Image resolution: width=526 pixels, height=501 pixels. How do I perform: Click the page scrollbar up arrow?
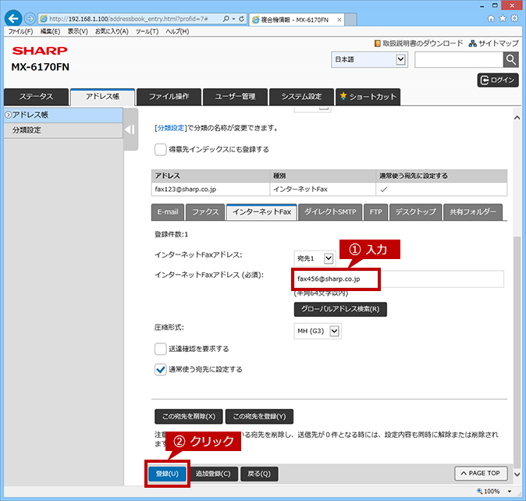pos(517,118)
